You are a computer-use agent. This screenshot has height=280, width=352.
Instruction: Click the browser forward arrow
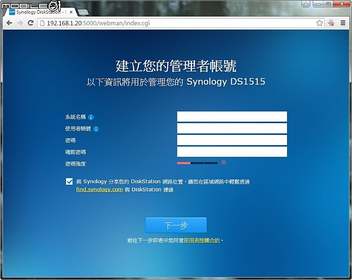[20, 23]
